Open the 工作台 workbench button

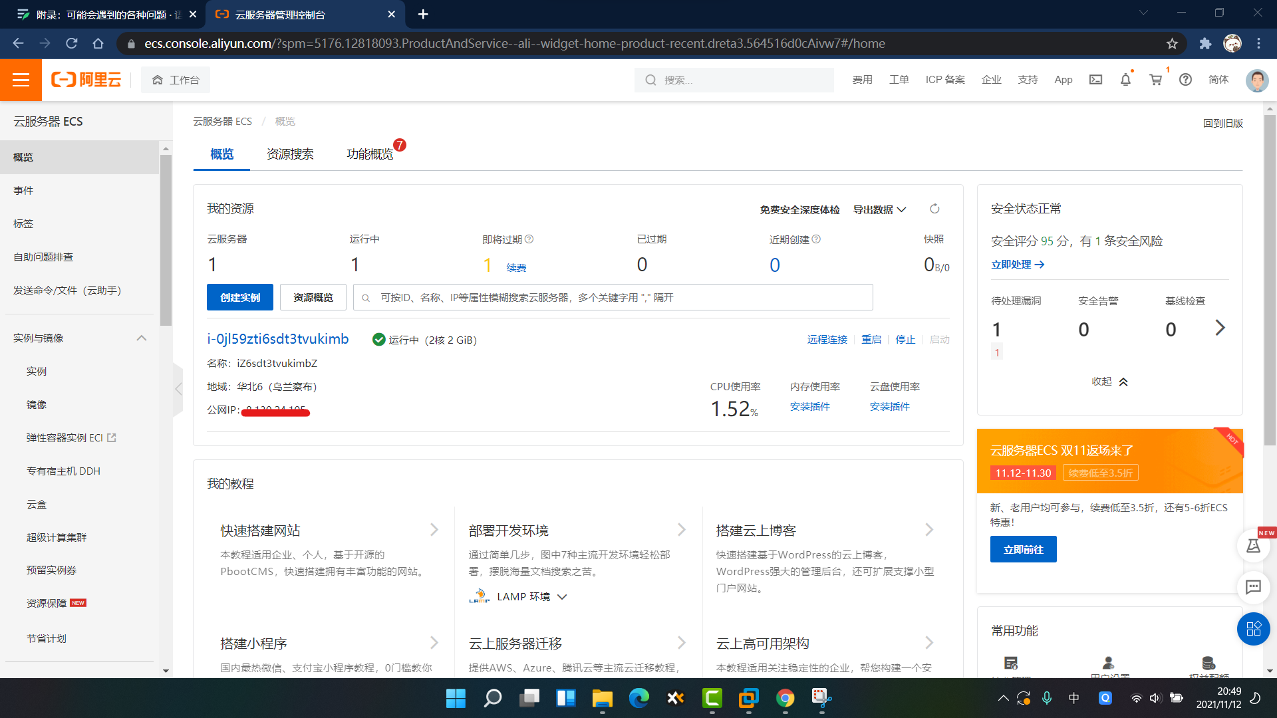coord(176,80)
